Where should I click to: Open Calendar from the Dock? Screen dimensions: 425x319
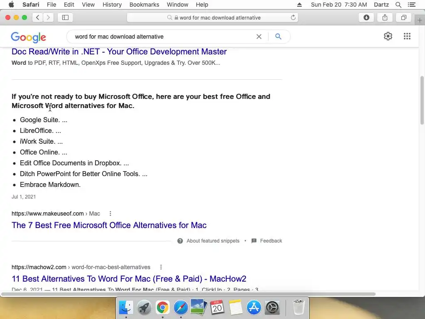(x=217, y=308)
